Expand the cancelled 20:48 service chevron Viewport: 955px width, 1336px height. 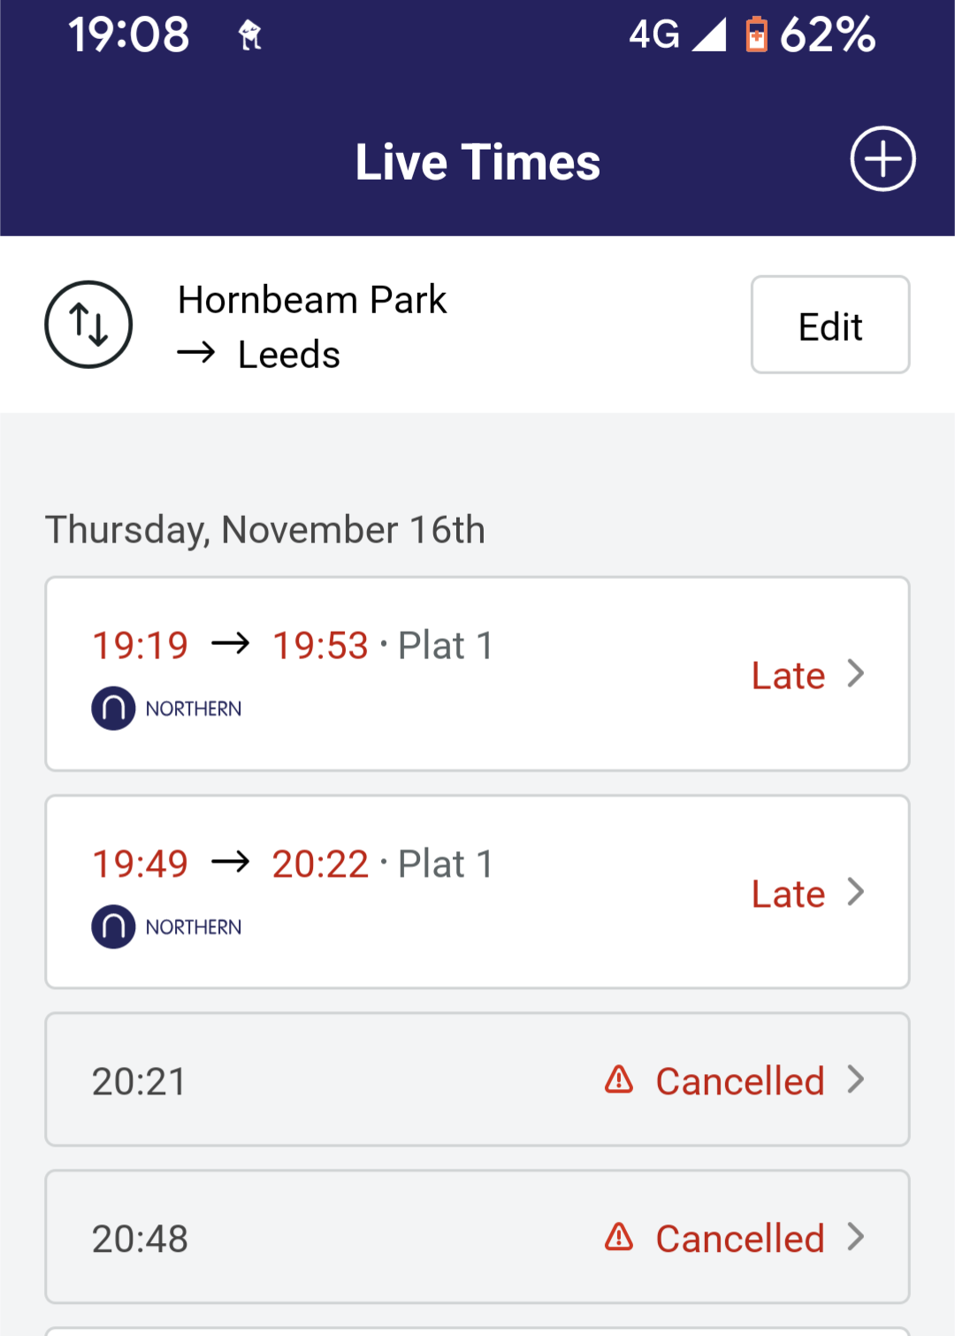855,1237
